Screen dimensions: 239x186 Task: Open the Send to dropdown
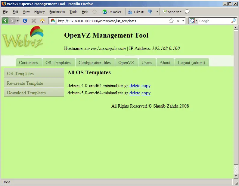click(172, 12)
